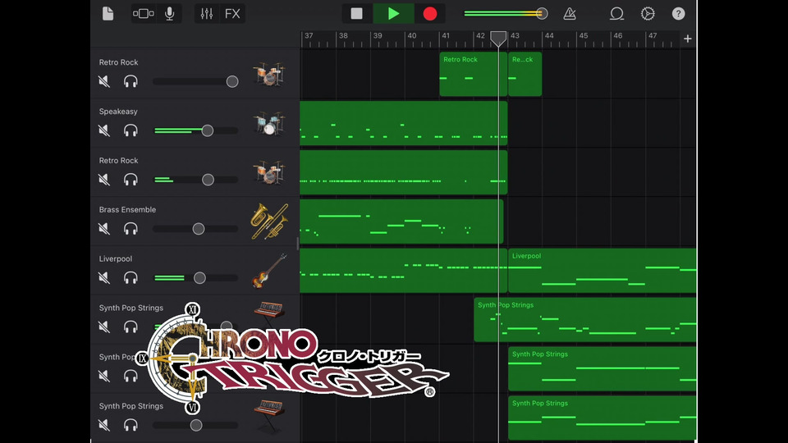Image resolution: width=788 pixels, height=443 pixels.
Task: Adjust the Brass Ensemble volume slider
Action: pyautogui.click(x=199, y=229)
